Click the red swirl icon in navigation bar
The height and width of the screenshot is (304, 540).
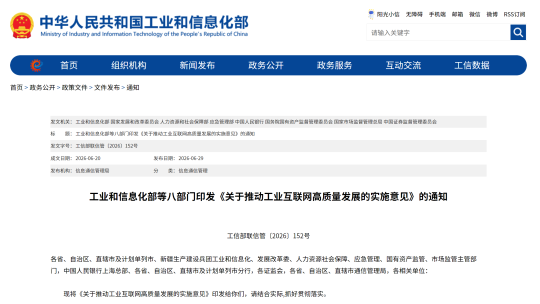[x=36, y=65]
